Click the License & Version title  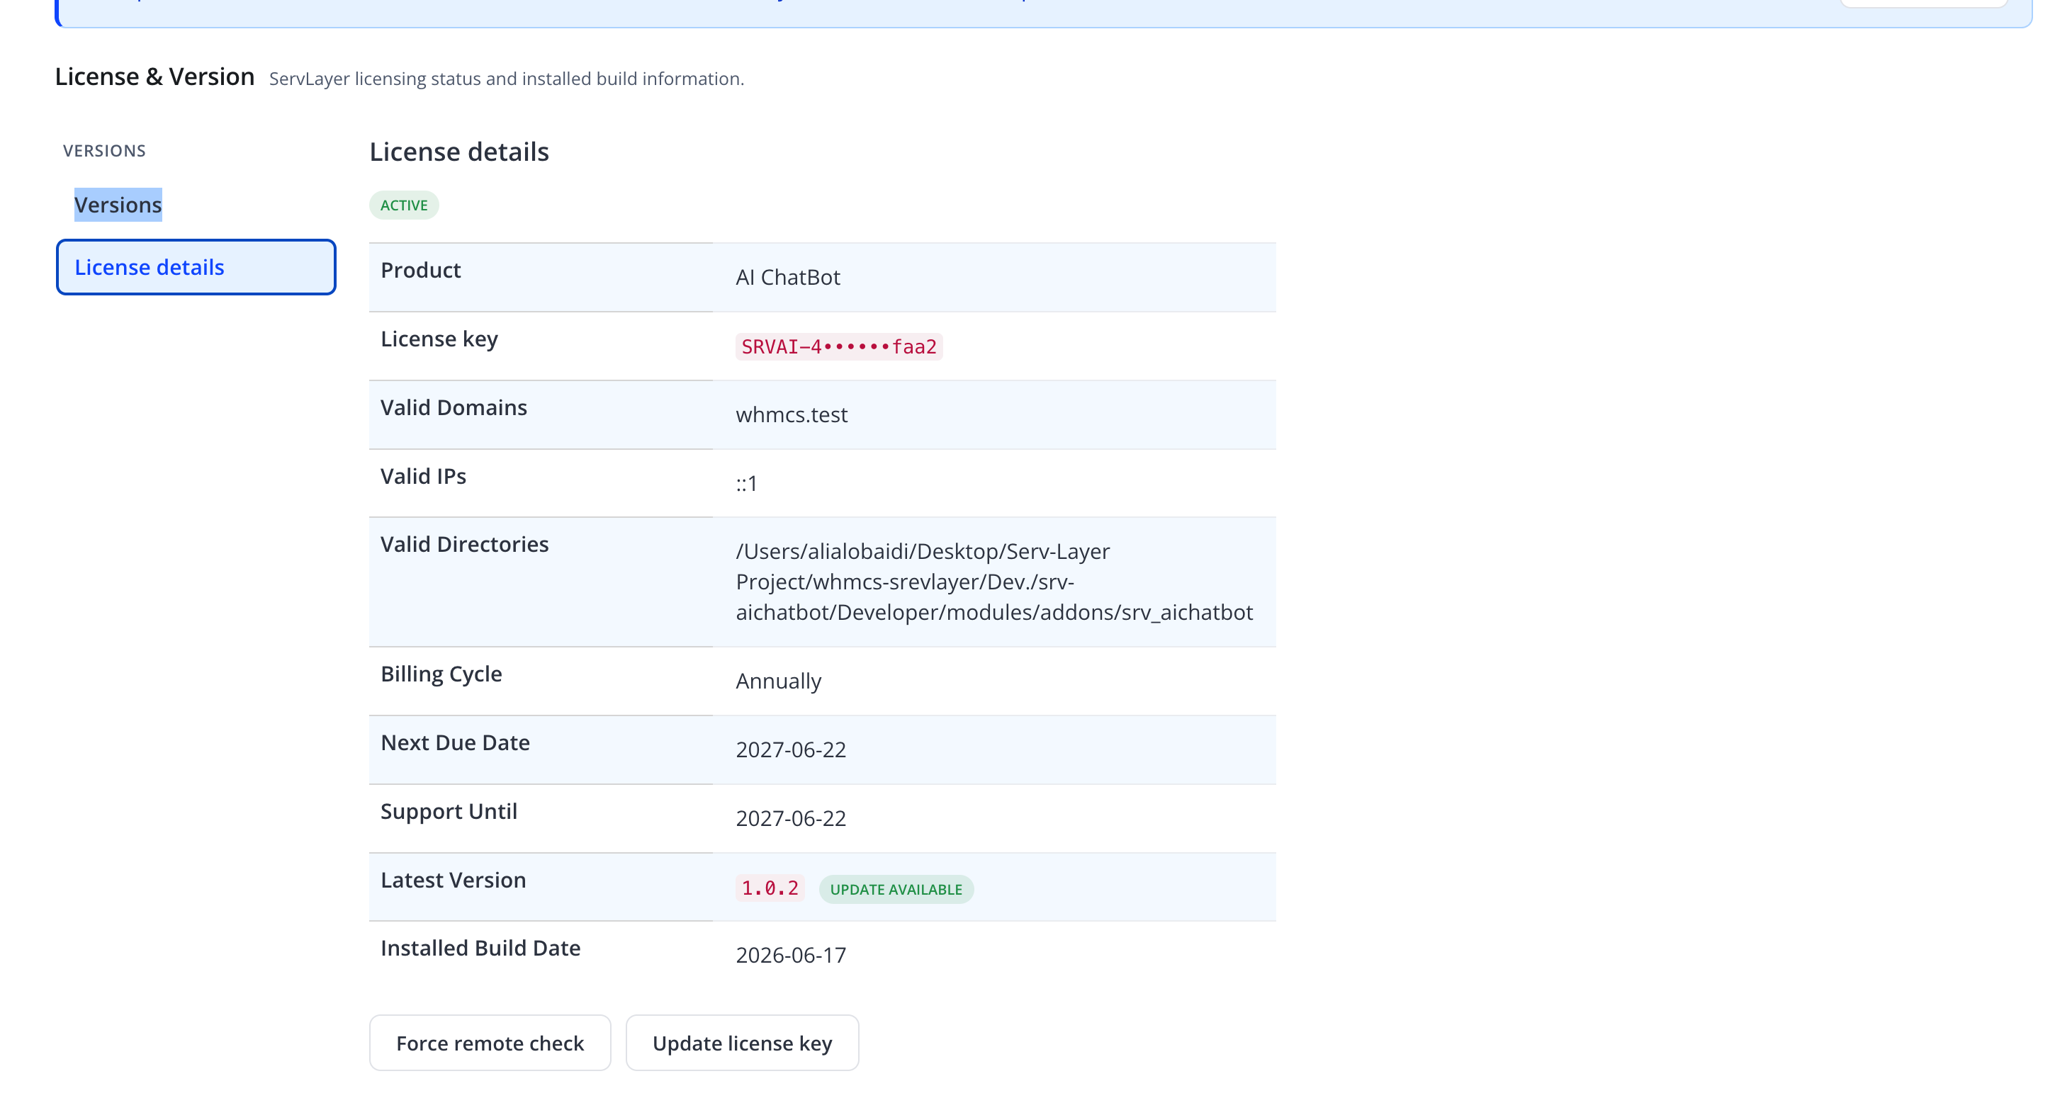(x=154, y=77)
